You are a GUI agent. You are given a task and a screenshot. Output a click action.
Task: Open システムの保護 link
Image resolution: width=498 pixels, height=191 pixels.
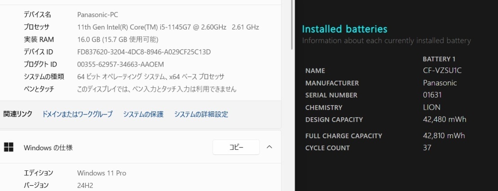point(143,115)
